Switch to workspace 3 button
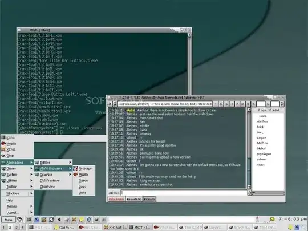 click(x=17, y=228)
